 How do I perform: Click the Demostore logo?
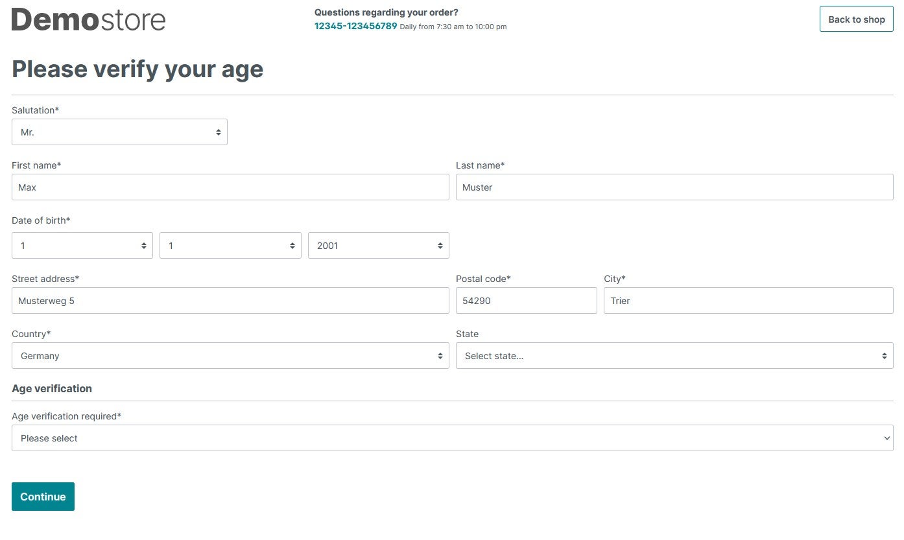coord(88,19)
